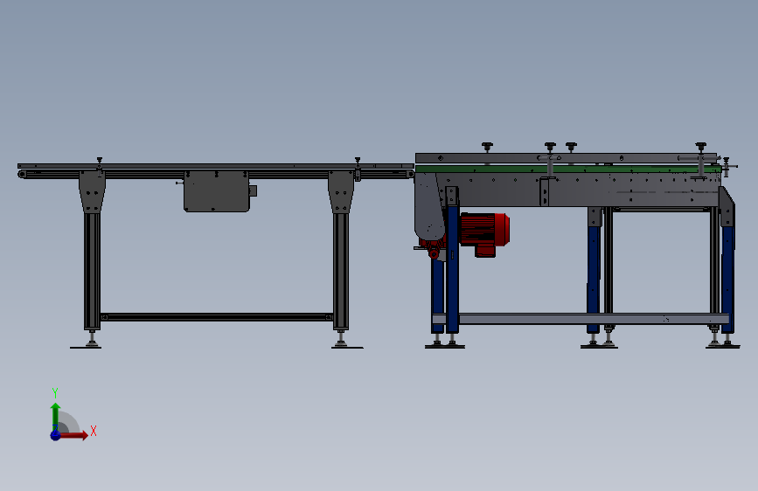Select the gray lower cross beam of right conveyor
Screen dimensions: 758x491
(581, 319)
